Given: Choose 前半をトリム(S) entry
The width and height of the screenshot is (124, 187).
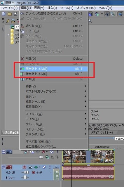Looking at the screenshot, I should pos(54,69).
